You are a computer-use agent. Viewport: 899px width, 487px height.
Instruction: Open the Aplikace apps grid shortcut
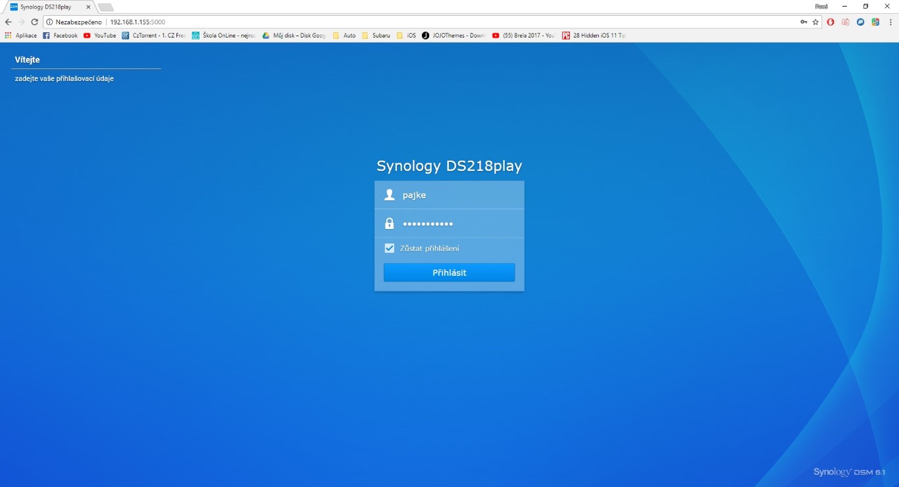tap(21, 36)
